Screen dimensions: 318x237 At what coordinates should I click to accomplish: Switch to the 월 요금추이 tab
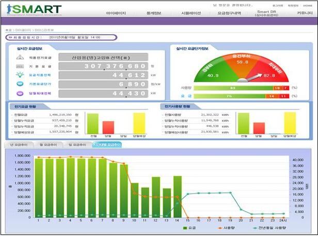tap(49, 145)
